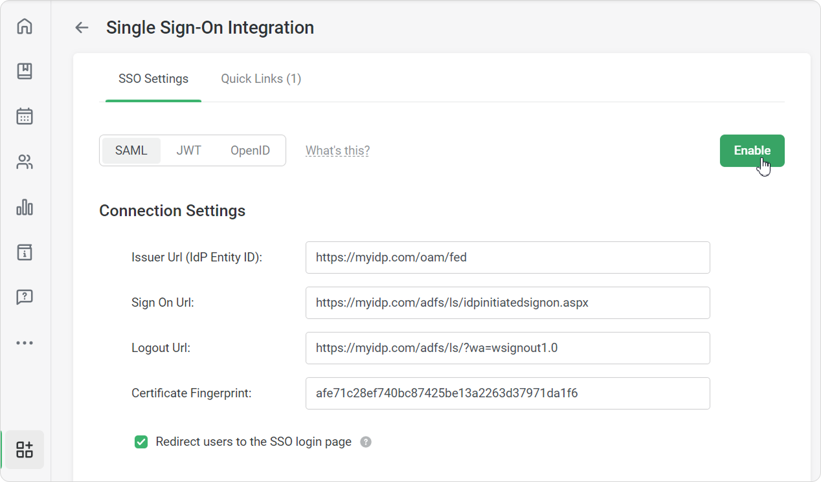The width and height of the screenshot is (821, 482).
Task: Switch to the SSO Settings tab
Action: (153, 79)
